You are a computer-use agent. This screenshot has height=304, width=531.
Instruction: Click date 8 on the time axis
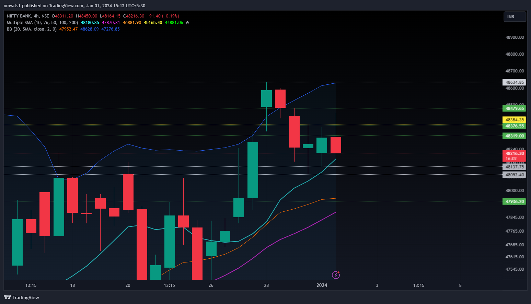pos(460,285)
